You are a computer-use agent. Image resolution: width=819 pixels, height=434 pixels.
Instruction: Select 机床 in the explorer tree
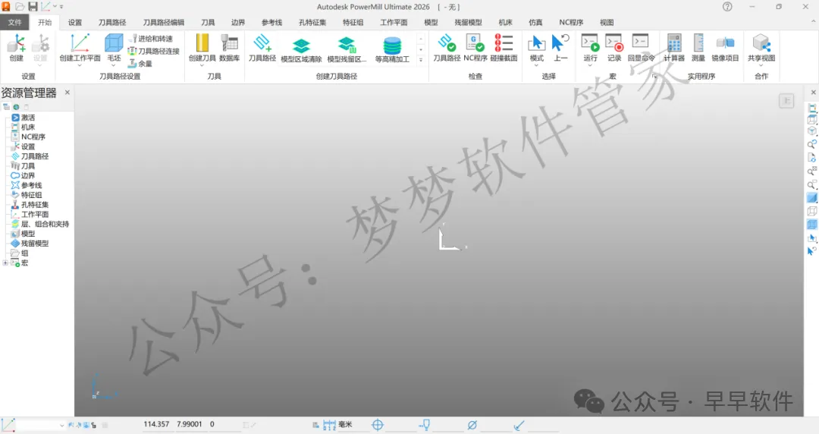click(x=28, y=127)
